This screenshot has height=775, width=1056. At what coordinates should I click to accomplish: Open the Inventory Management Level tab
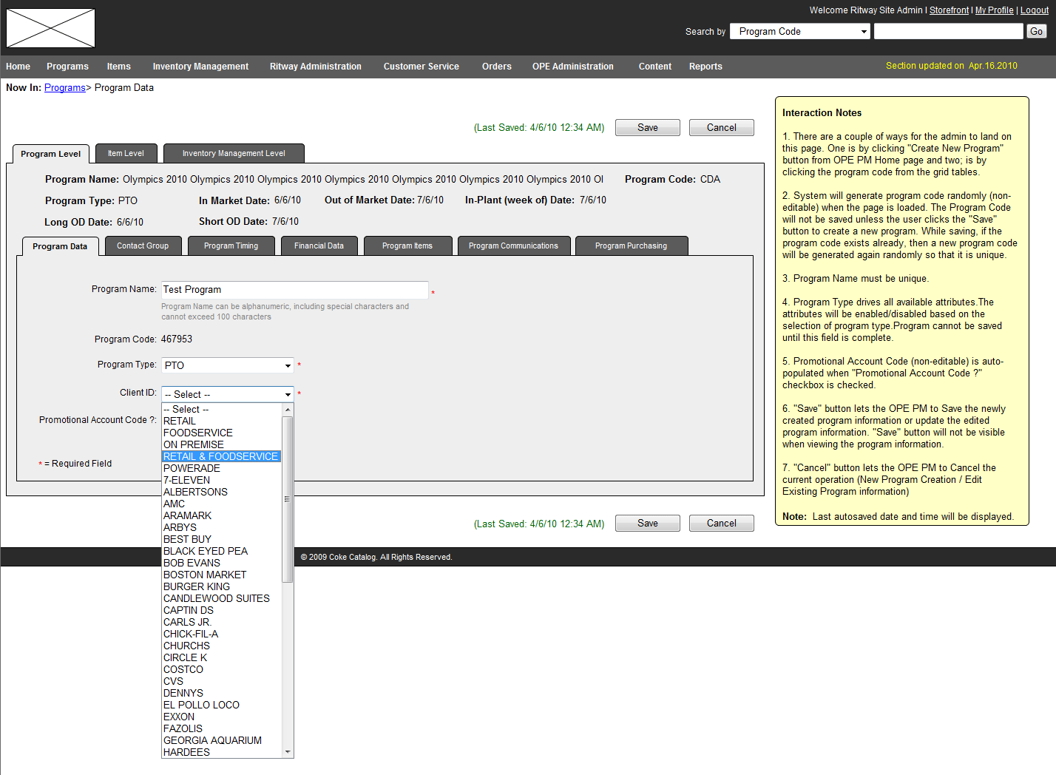[234, 153]
